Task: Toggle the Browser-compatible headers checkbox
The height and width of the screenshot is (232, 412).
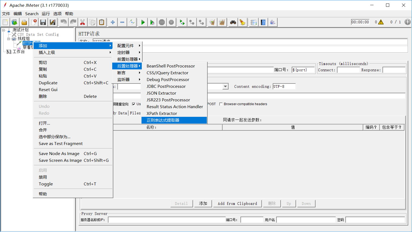Action: [221, 104]
